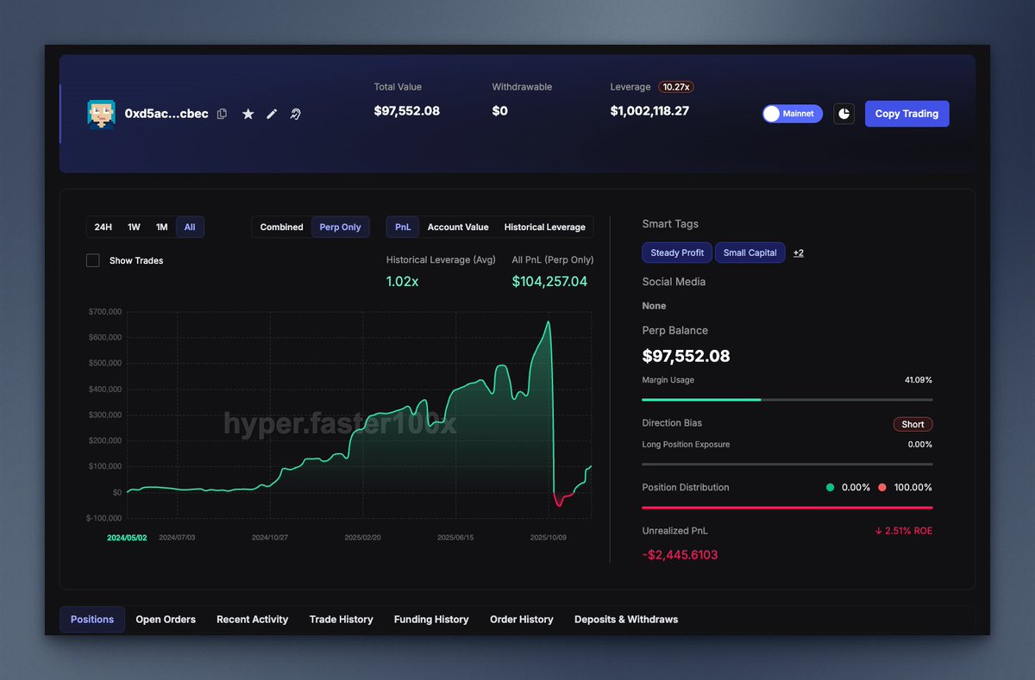This screenshot has width=1035, height=680.
Task: Click the 0xd5ac...cbec address text
Action: pyautogui.click(x=166, y=114)
